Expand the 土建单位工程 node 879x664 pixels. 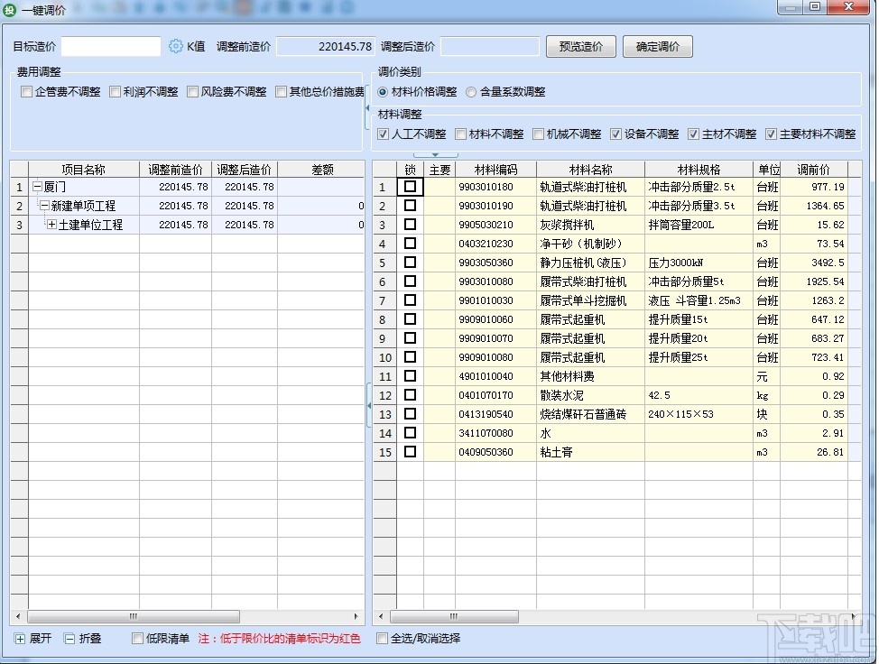(x=51, y=225)
